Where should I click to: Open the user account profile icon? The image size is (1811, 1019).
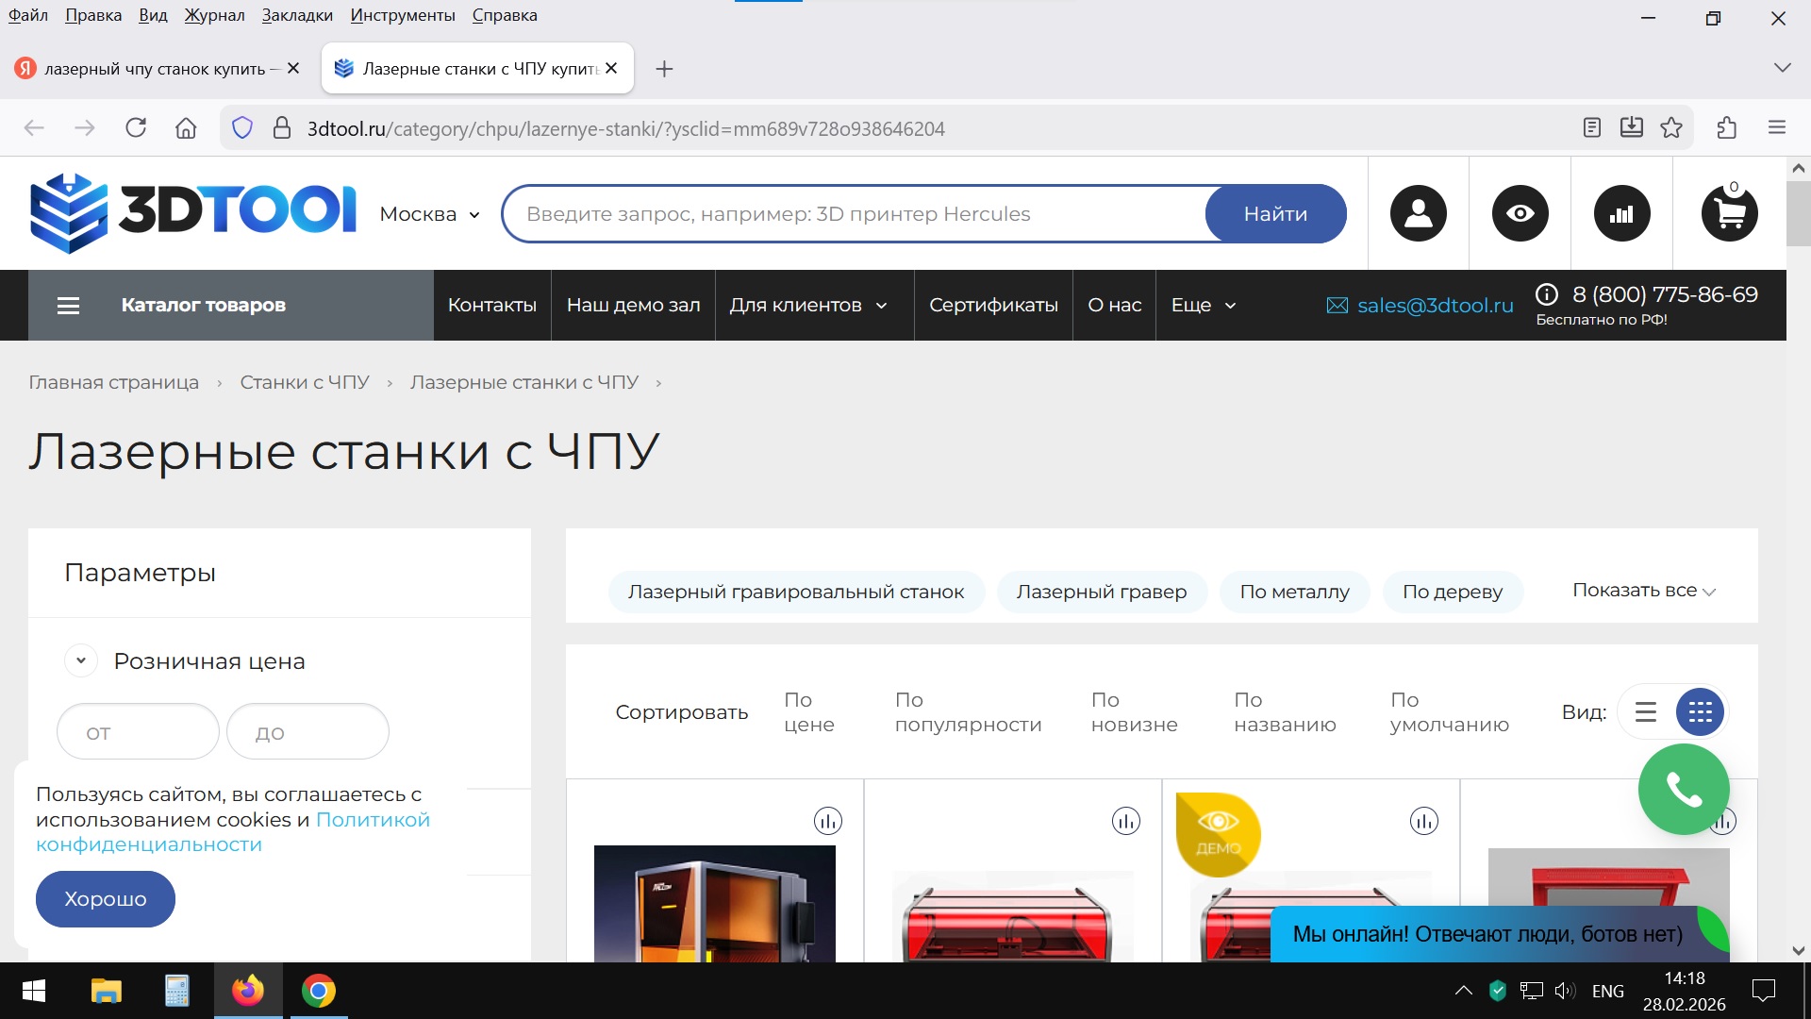click(x=1418, y=213)
